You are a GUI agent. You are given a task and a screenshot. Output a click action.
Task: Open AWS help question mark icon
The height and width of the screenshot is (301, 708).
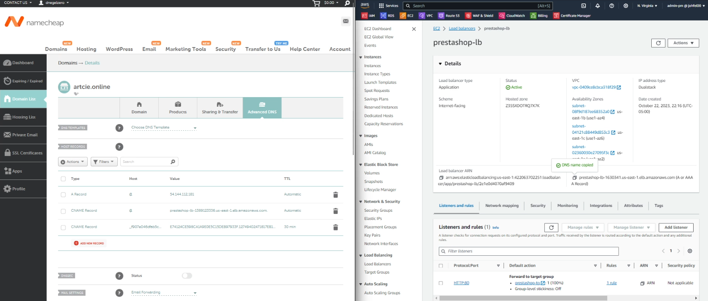click(x=612, y=6)
